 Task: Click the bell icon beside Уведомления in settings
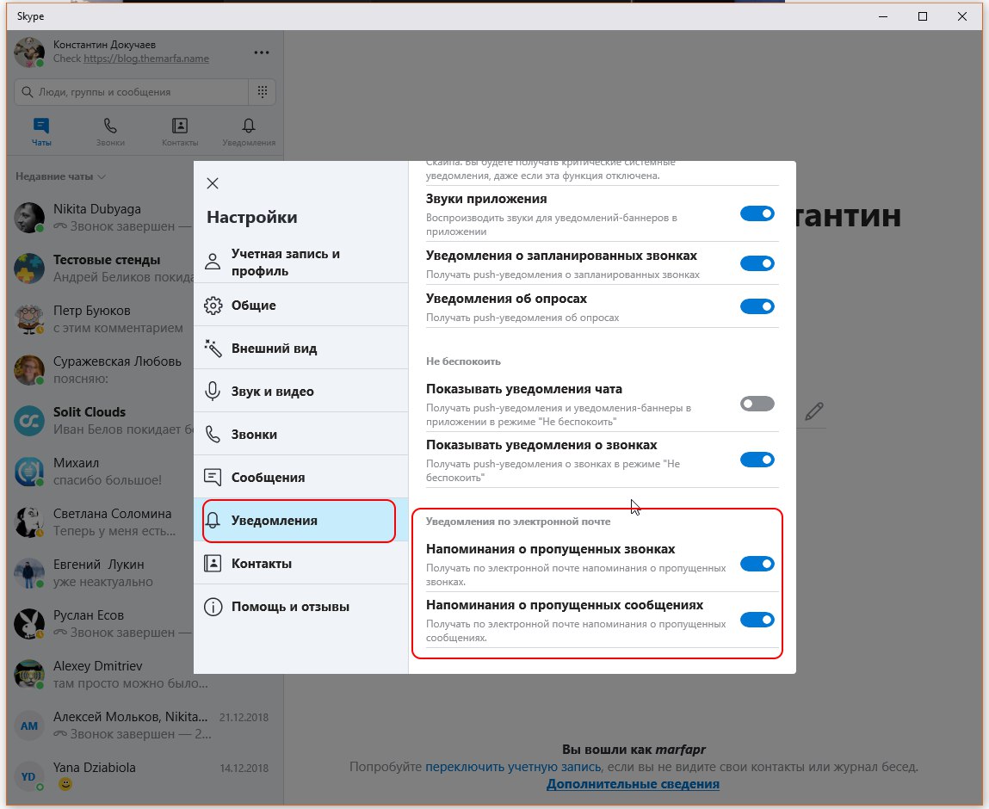click(213, 521)
